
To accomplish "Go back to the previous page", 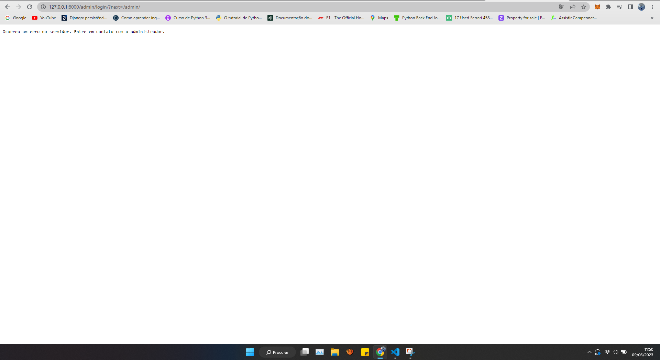I will [8, 7].
